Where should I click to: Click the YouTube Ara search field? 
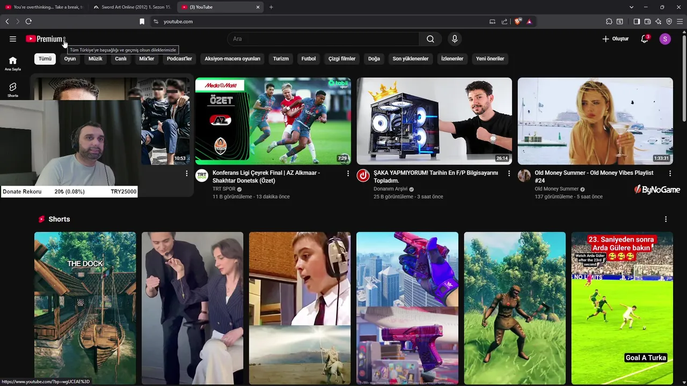(323, 39)
